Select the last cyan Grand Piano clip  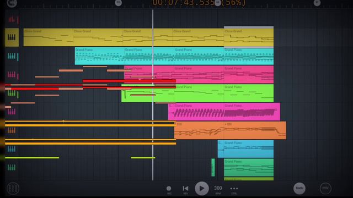[x=249, y=56]
